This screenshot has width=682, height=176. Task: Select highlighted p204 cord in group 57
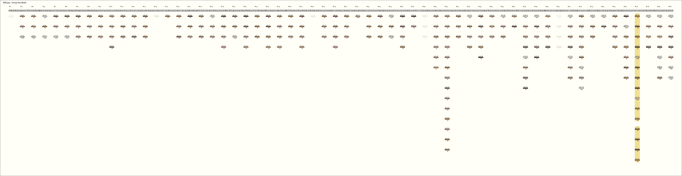pos(637,16)
